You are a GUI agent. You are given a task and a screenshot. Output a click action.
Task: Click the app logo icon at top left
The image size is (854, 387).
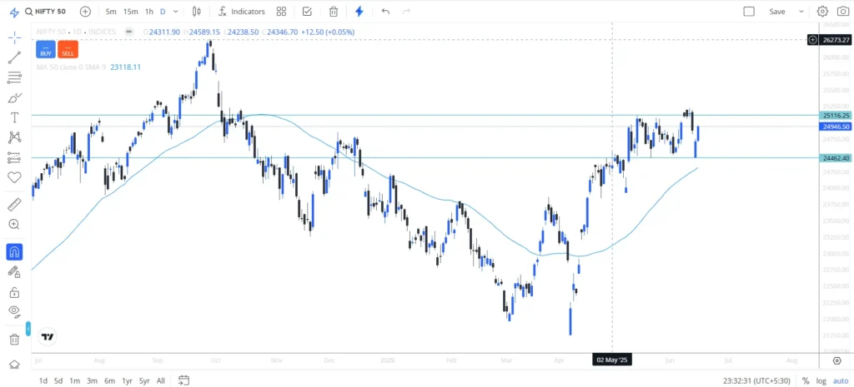click(x=14, y=12)
